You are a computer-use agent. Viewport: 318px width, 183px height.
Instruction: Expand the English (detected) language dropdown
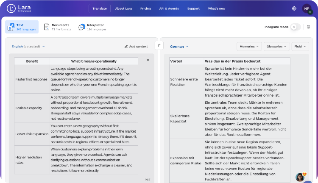pyautogui.click(x=28, y=46)
